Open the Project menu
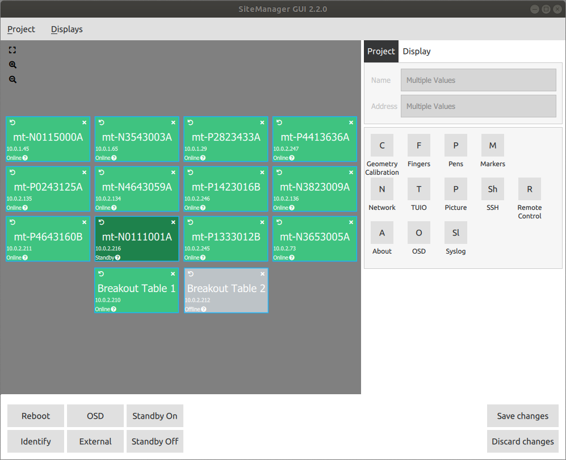 point(21,29)
